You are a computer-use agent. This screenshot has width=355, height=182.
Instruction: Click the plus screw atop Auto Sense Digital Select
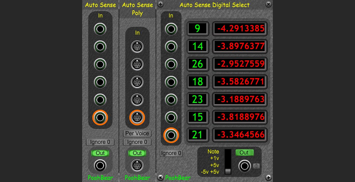tap(161, 4)
